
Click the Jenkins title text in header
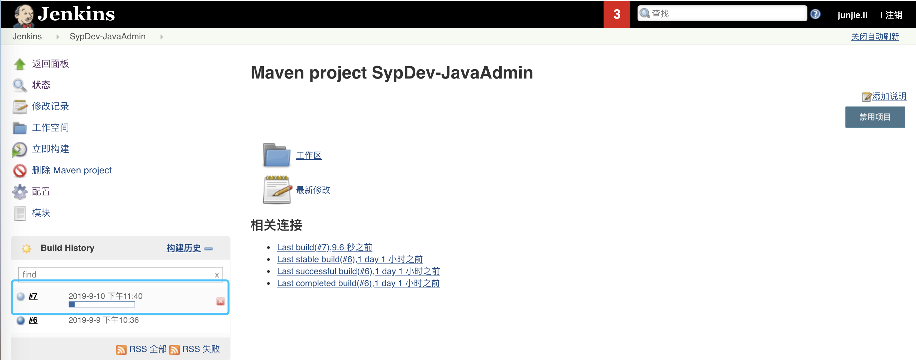click(x=76, y=14)
